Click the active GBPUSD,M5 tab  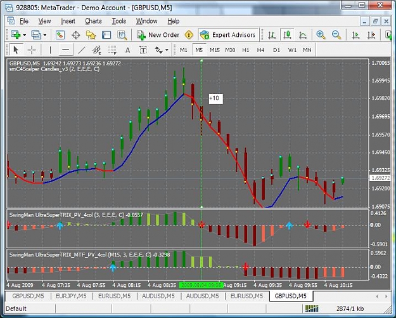(x=291, y=296)
